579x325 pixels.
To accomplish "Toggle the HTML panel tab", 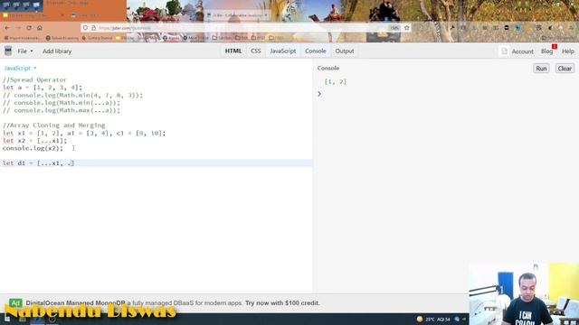I will tap(233, 51).
